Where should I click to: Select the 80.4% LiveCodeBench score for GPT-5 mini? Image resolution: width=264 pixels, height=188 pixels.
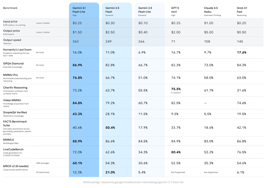pos(176,152)
